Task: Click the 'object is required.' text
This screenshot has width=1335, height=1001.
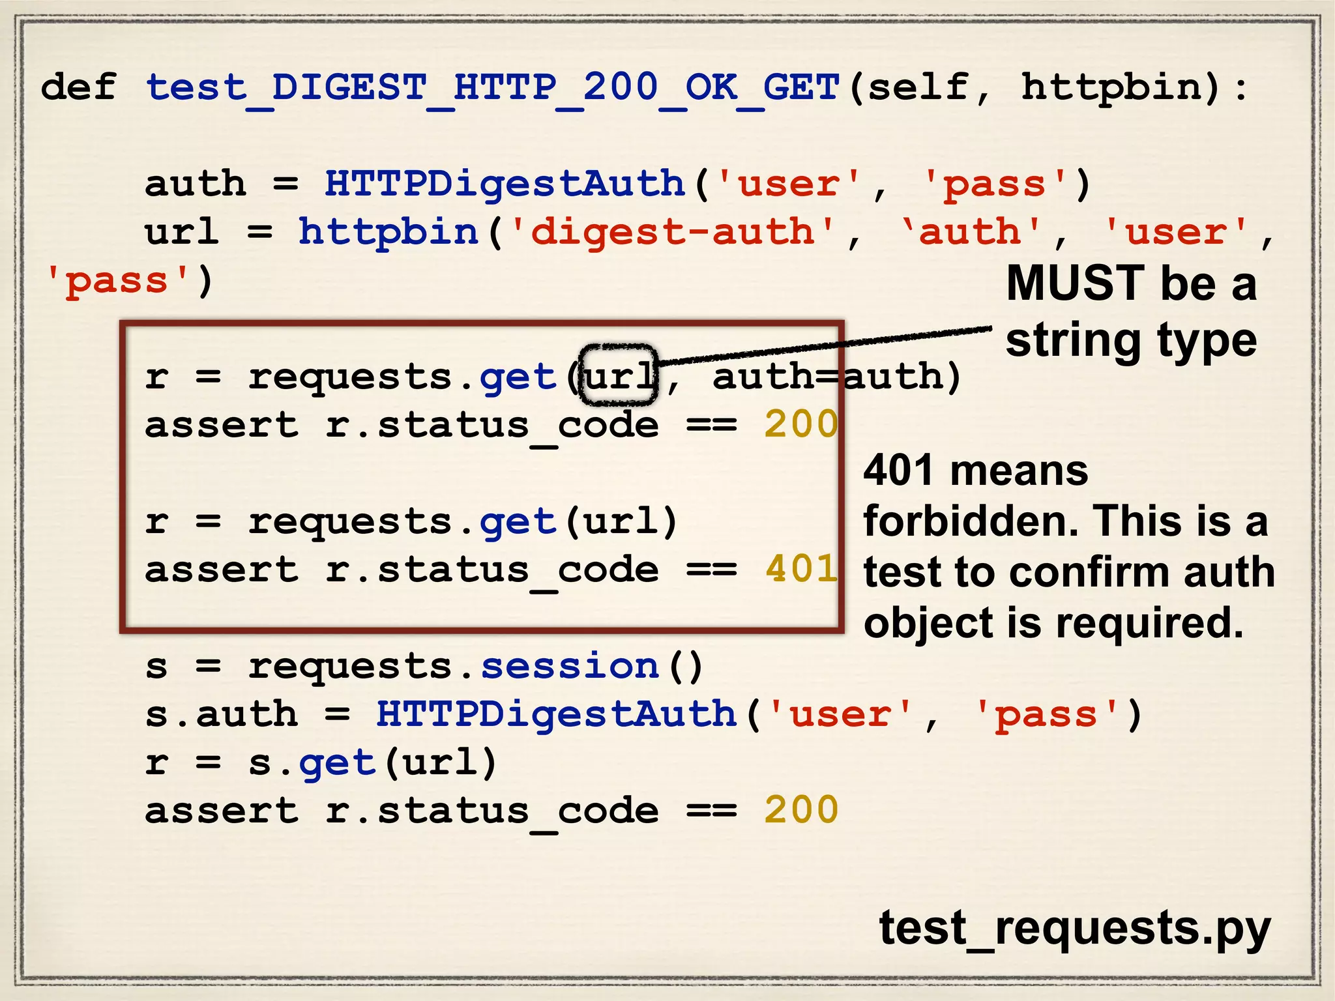Action: [x=1053, y=623]
